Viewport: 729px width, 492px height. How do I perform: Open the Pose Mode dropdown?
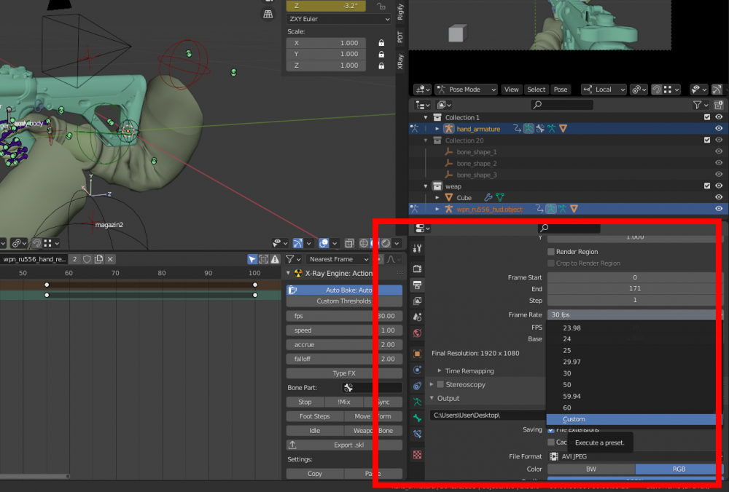click(x=466, y=90)
